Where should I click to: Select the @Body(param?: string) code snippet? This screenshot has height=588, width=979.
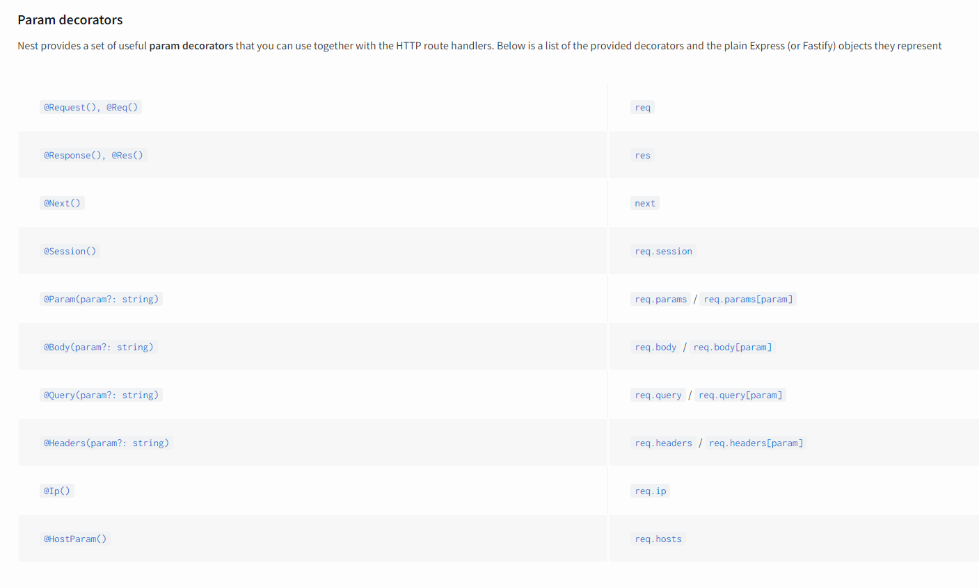click(x=98, y=347)
